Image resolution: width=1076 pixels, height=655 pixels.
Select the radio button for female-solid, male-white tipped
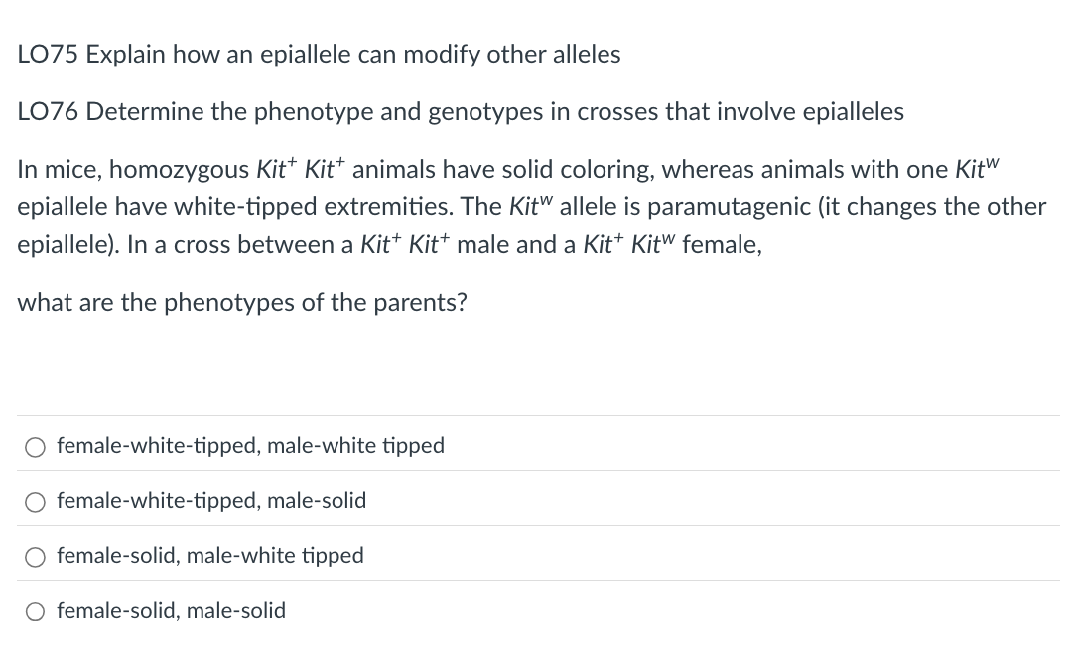[35, 557]
